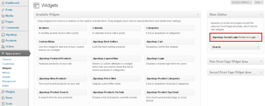Click the Dashboard home icon

[x=3, y=3]
